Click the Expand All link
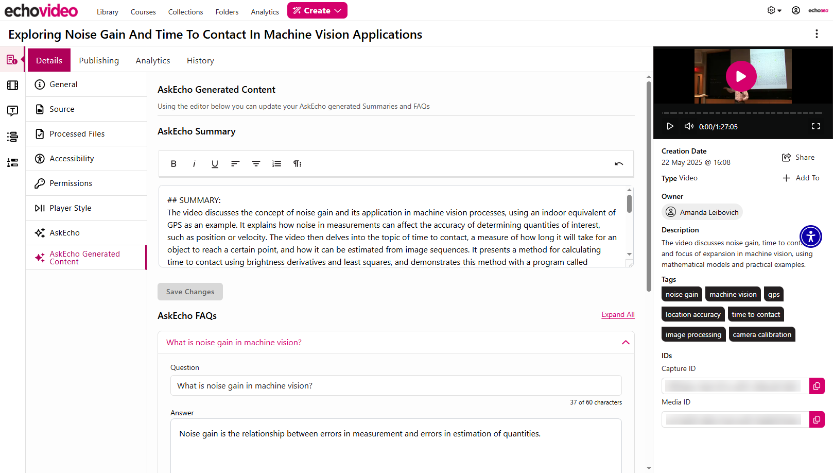Viewport: 833px width, 473px height. click(618, 314)
